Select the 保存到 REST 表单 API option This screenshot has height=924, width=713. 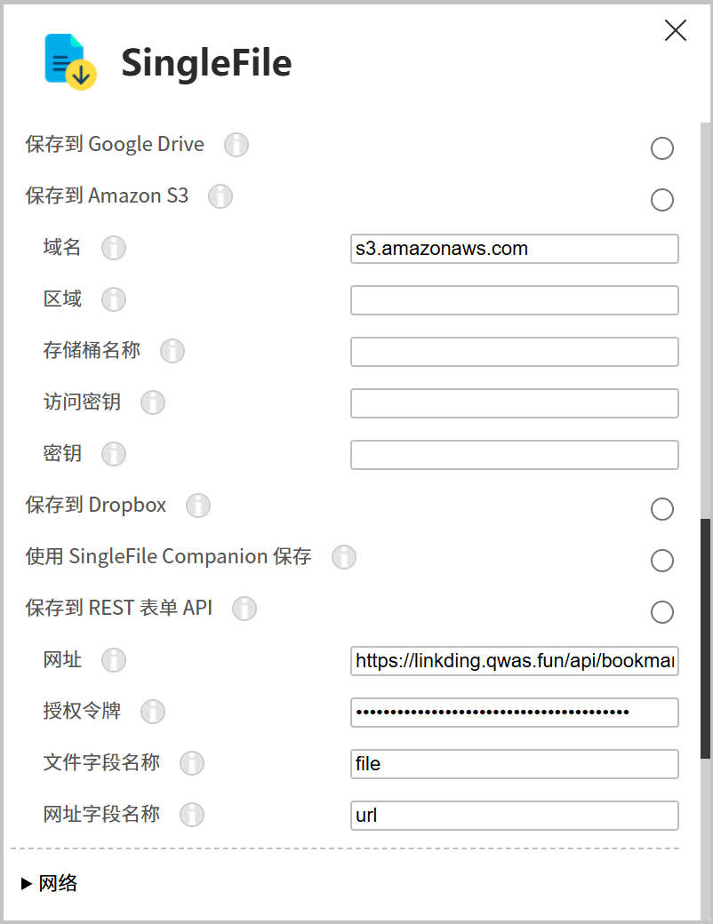click(662, 612)
